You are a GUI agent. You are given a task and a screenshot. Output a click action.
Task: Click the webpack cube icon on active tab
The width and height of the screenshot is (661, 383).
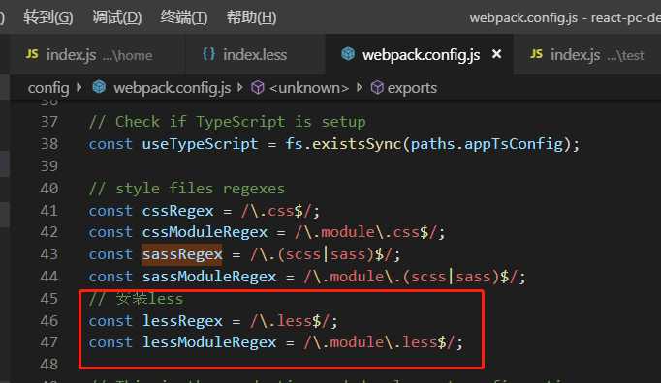click(x=348, y=53)
